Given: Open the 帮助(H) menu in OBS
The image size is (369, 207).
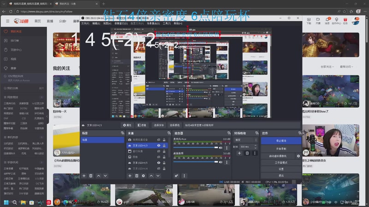Looking at the screenshot, I should 178,23.
